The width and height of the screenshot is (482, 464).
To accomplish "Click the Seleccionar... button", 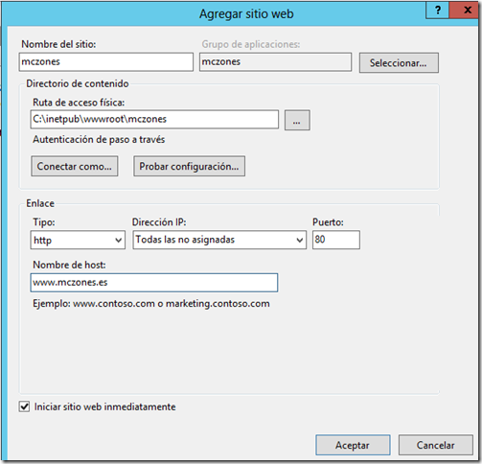I will coord(399,62).
